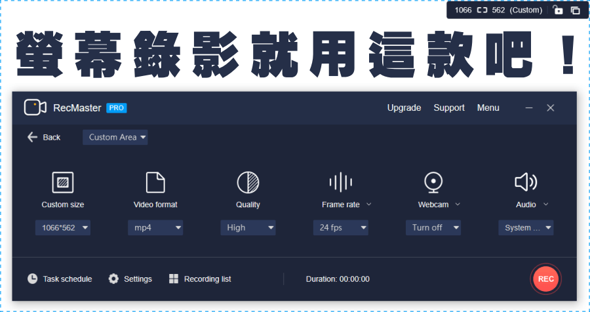This screenshot has width=590, height=312.
Task: Click the Custom size square icon
Action: click(x=63, y=182)
